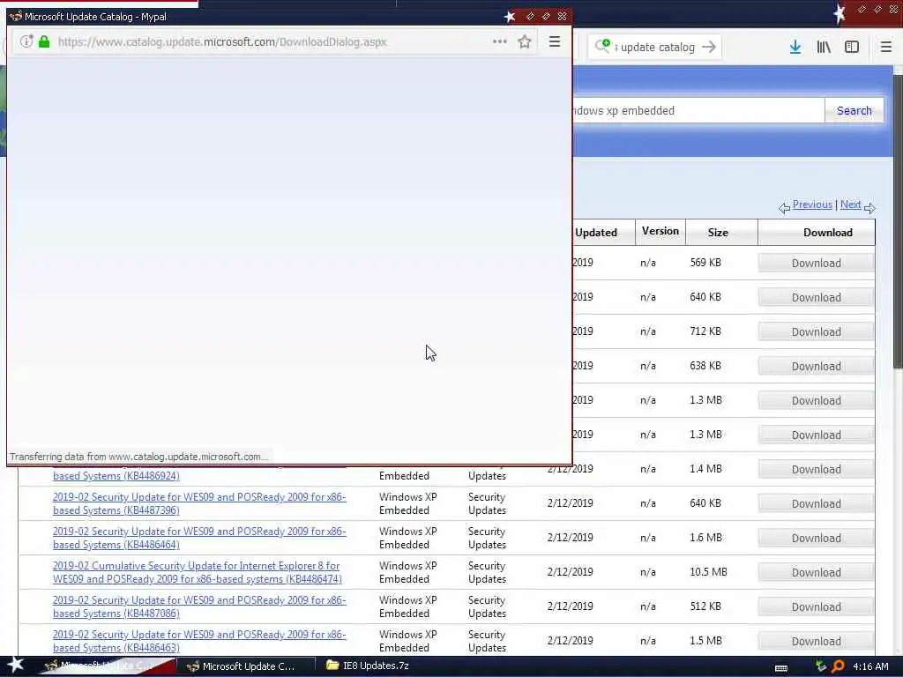Click green network tray icon
903x677 pixels.
click(x=821, y=666)
